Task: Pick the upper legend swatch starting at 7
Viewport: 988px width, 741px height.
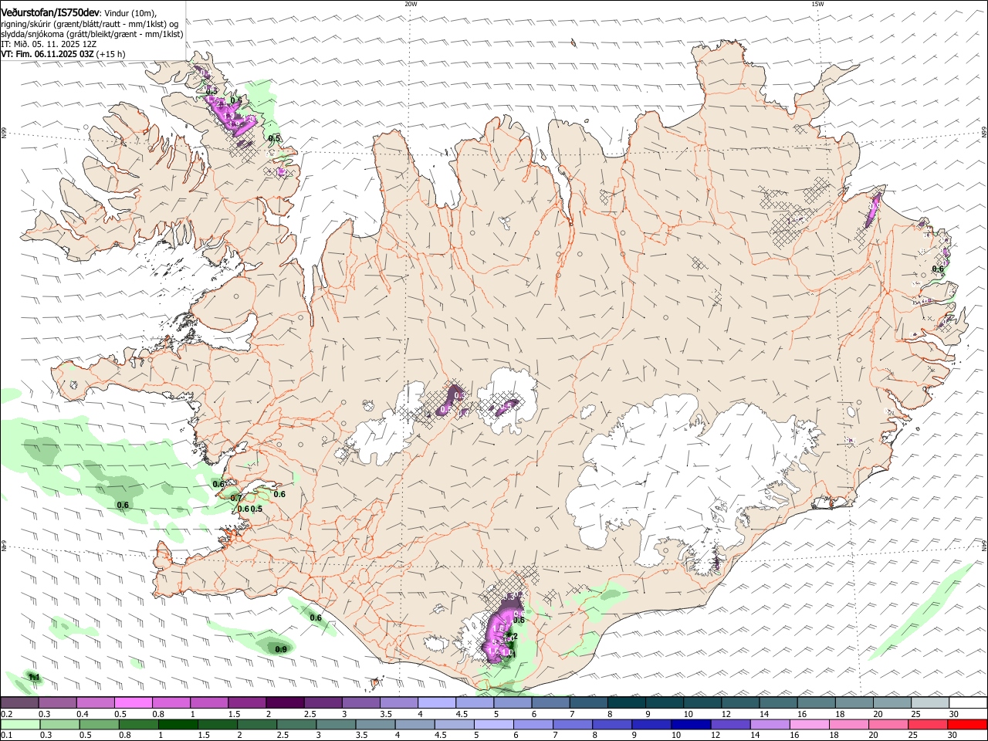Action: (588, 702)
